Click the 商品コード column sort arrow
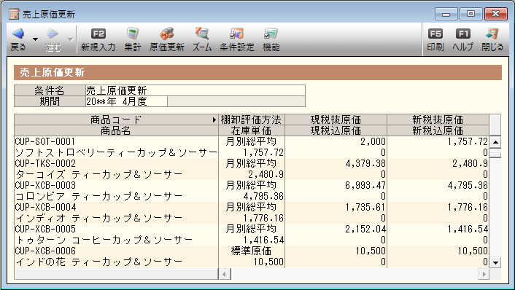515x290 pixels. point(214,119)
